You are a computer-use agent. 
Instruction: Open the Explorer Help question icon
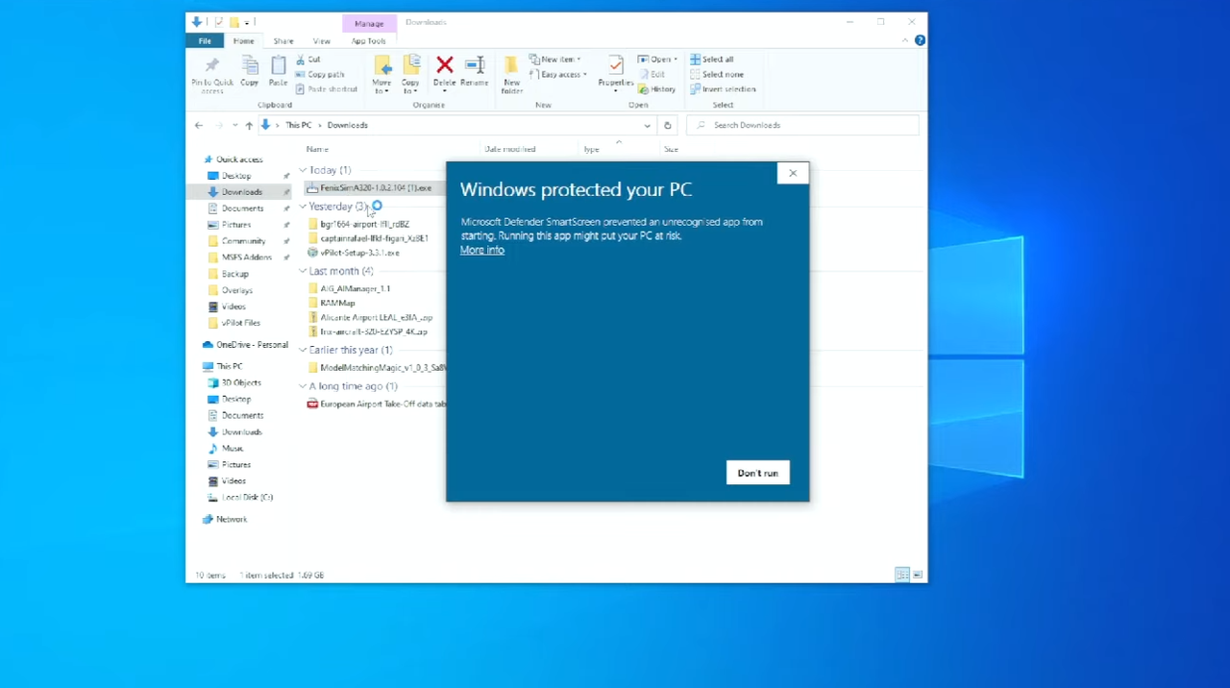(920, 40)
